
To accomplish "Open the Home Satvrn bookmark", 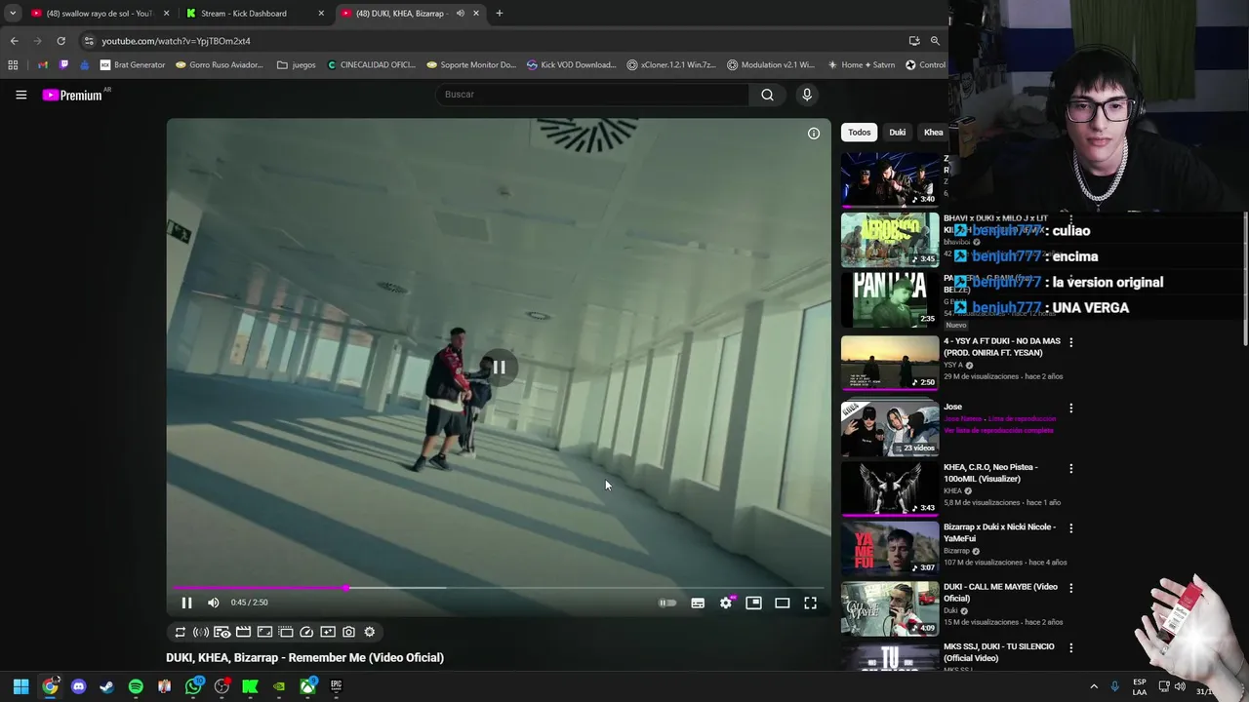I will [862, 65].
